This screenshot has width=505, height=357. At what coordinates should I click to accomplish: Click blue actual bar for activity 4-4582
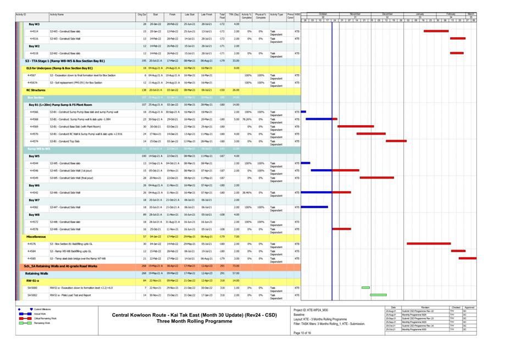point(314,207)
